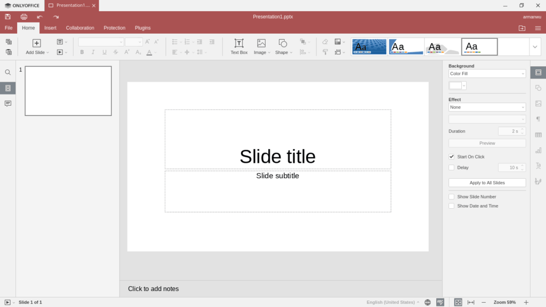Viewport: 546px width, 307px height.
Task: Open the Comments panel icon
Action: (7, 103)
